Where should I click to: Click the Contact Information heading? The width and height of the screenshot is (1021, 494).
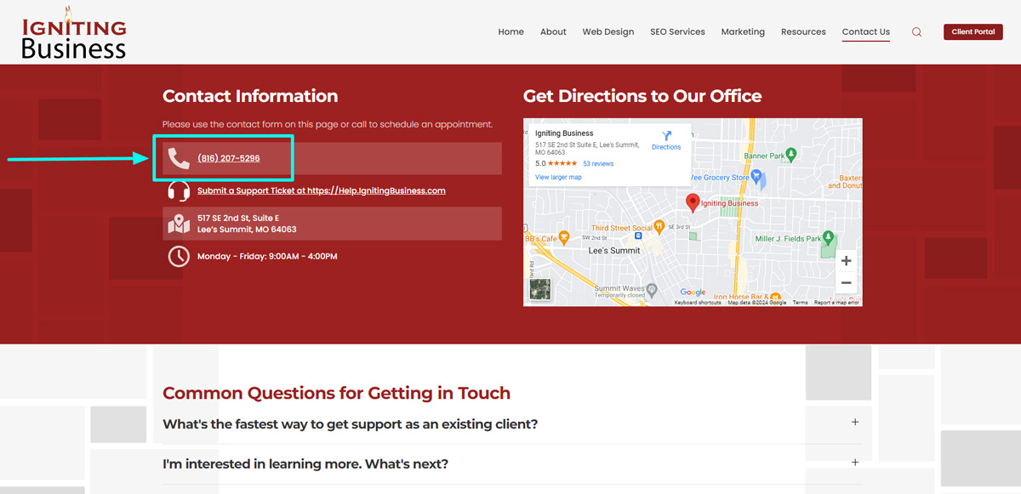click(250, 96)
